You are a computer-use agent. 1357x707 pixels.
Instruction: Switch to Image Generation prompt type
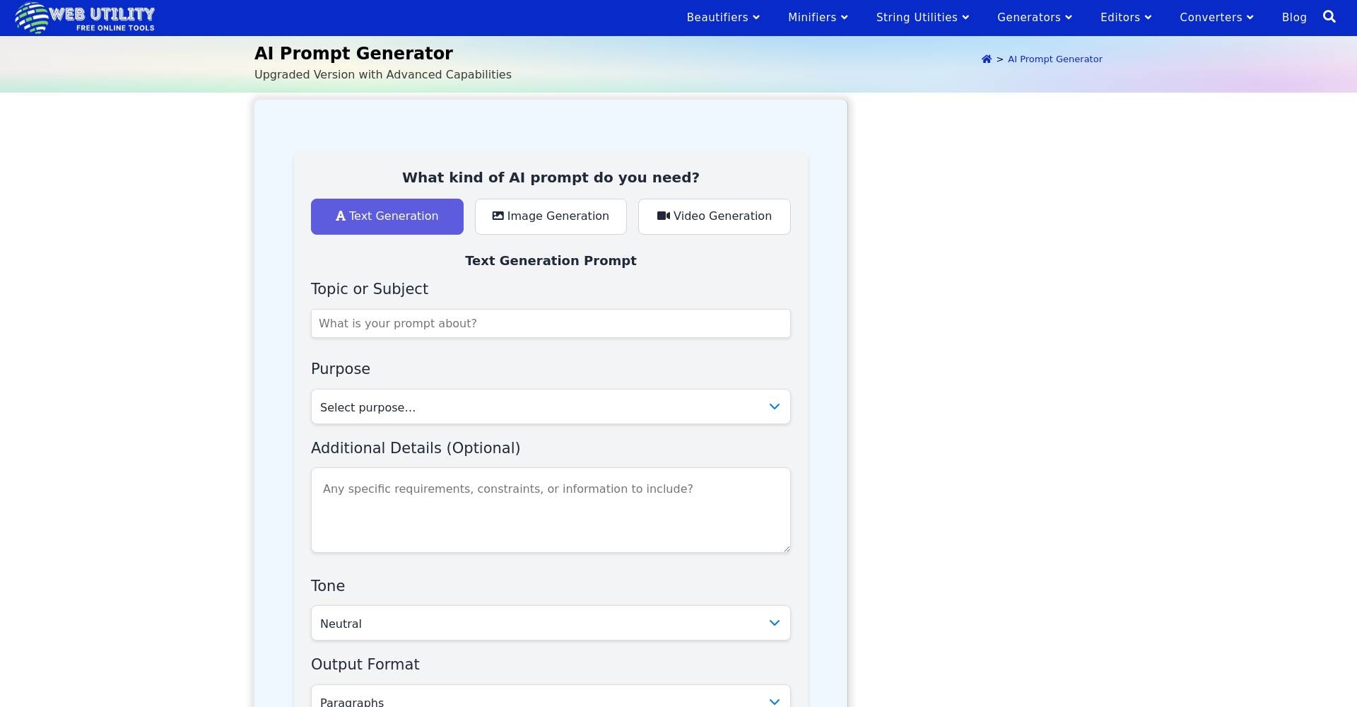[x=551, y=216]
